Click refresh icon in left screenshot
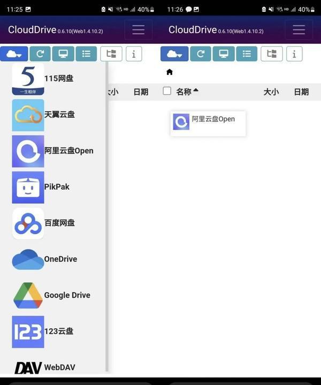Screen dimensions: 321x385 (x=40, y=54)
